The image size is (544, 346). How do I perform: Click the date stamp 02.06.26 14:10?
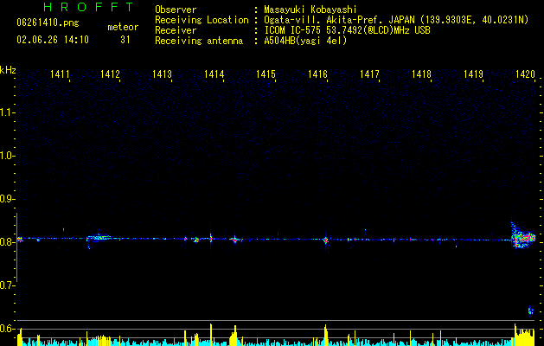tap(53, 40)
